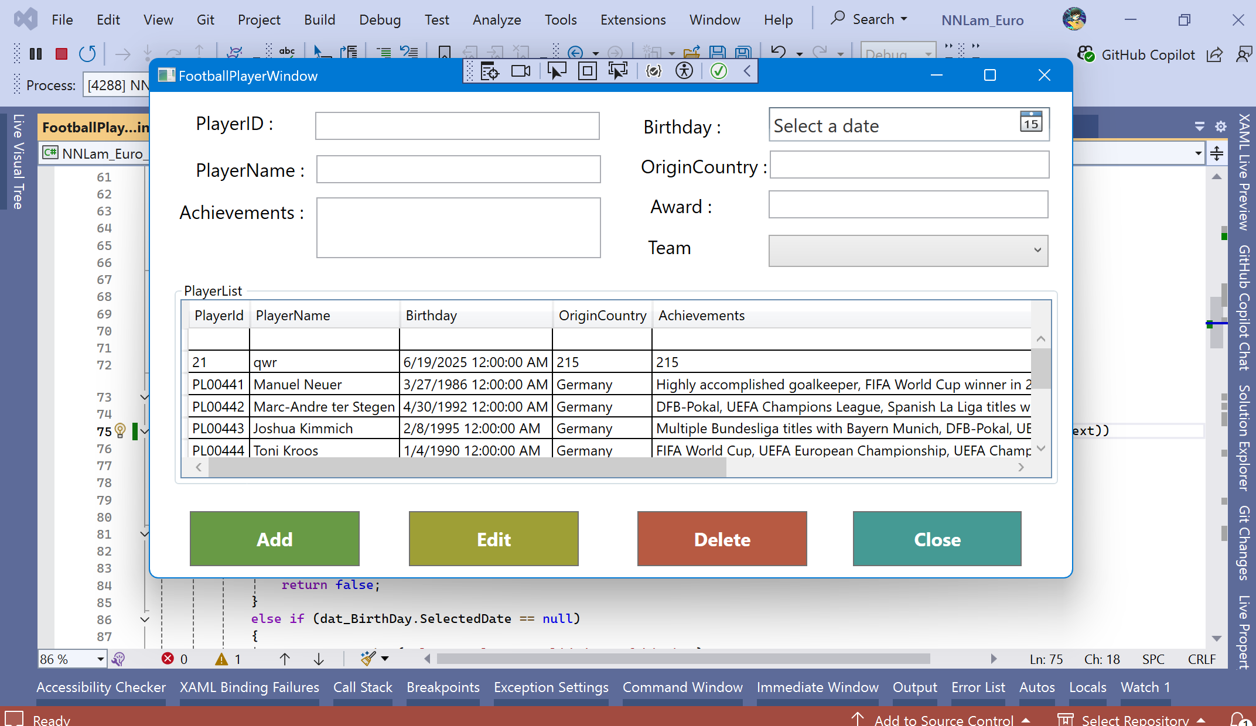The width and height of the screenshot is (1256, 726).
Task: Toggle Track Focused Element icon
Action: [617, 71]
